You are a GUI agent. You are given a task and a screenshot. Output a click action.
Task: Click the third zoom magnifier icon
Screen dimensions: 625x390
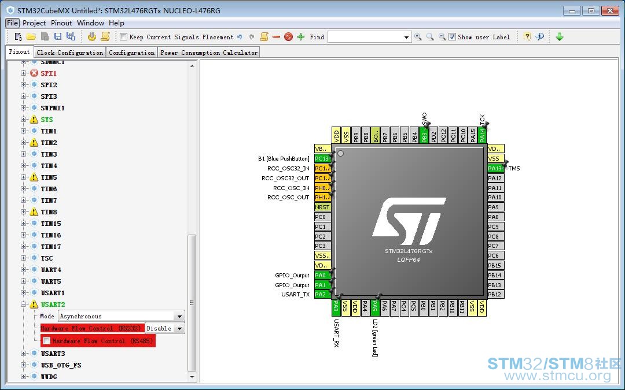coord(442,36)
